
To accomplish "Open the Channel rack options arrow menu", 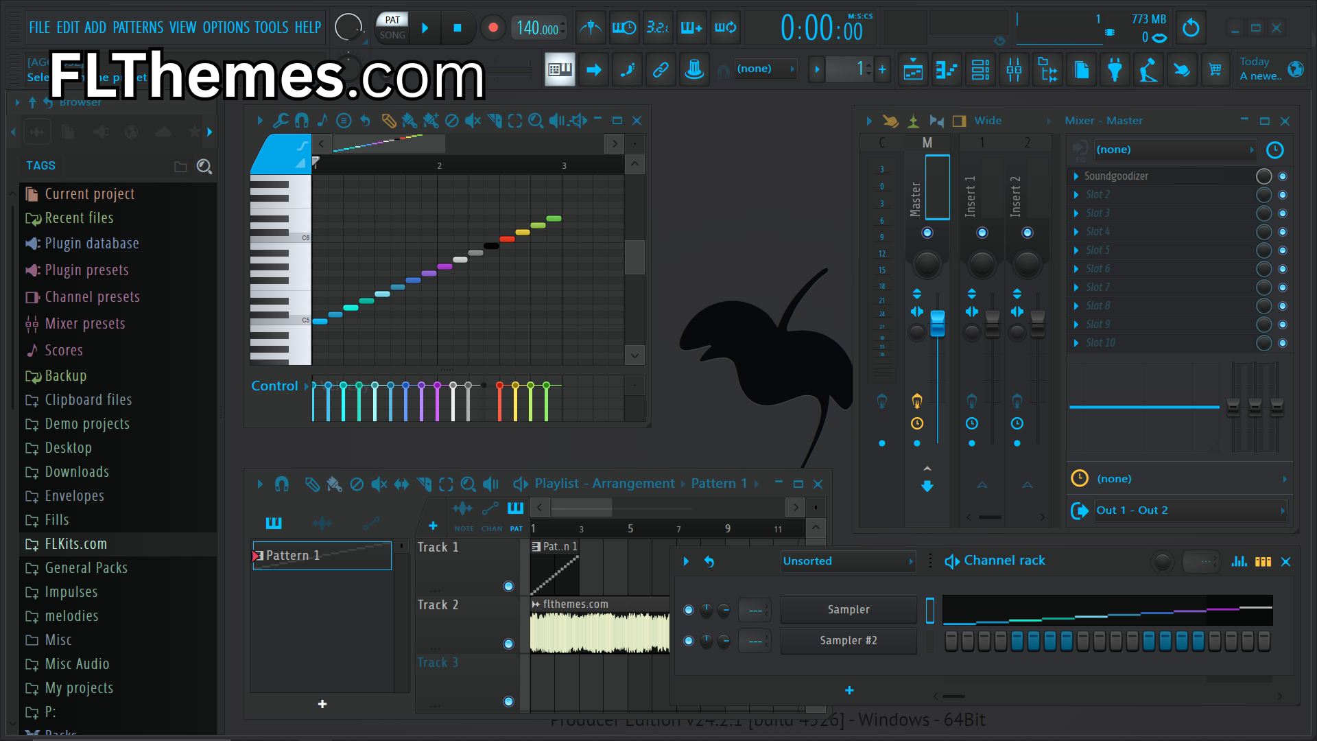I will pos(686,561).
